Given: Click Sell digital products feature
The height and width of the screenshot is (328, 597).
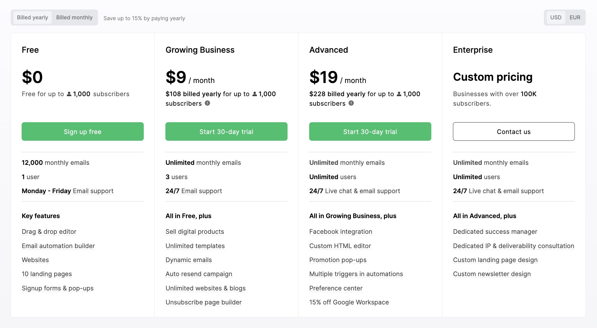Looking at the screenshot, I should coord(195,232).
